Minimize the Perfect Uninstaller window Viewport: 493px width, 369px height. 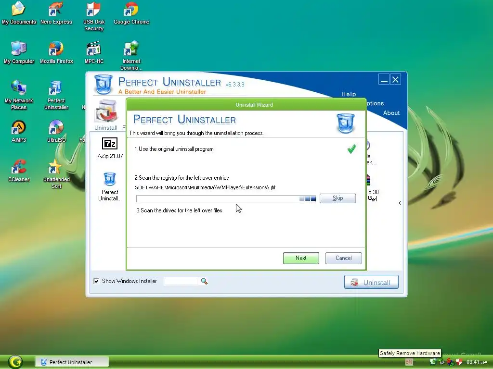(x=384, y=79)
